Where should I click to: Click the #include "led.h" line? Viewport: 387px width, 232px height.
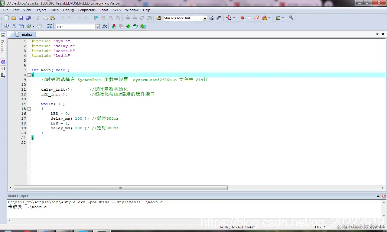[x=51, y=56]
